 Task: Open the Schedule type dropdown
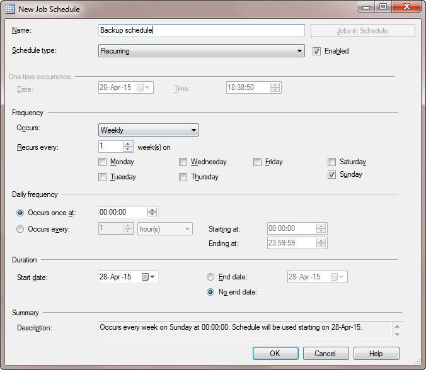tap(201, 51)
